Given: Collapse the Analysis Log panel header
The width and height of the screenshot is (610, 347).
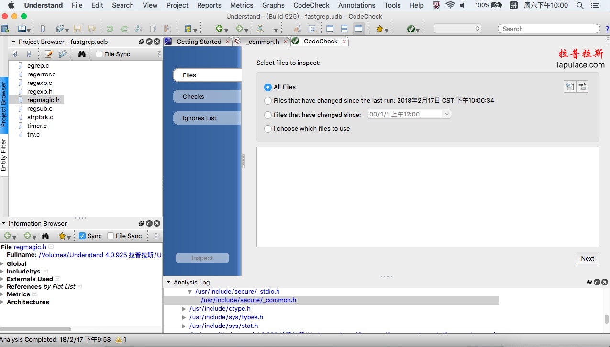Looking at the screenshot, I should 169,283.
